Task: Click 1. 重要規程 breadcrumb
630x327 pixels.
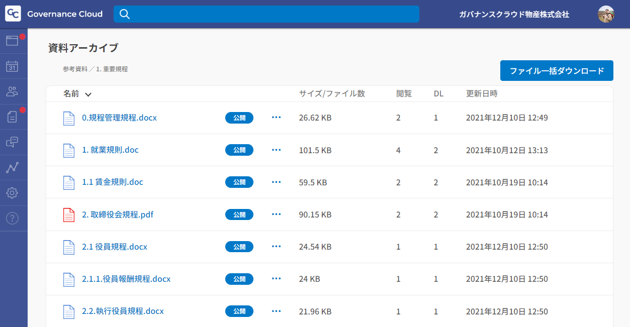Action: (x=112, y=69)
